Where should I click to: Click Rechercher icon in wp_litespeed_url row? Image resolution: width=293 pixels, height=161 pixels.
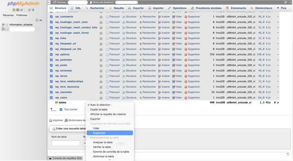point(140,44)
